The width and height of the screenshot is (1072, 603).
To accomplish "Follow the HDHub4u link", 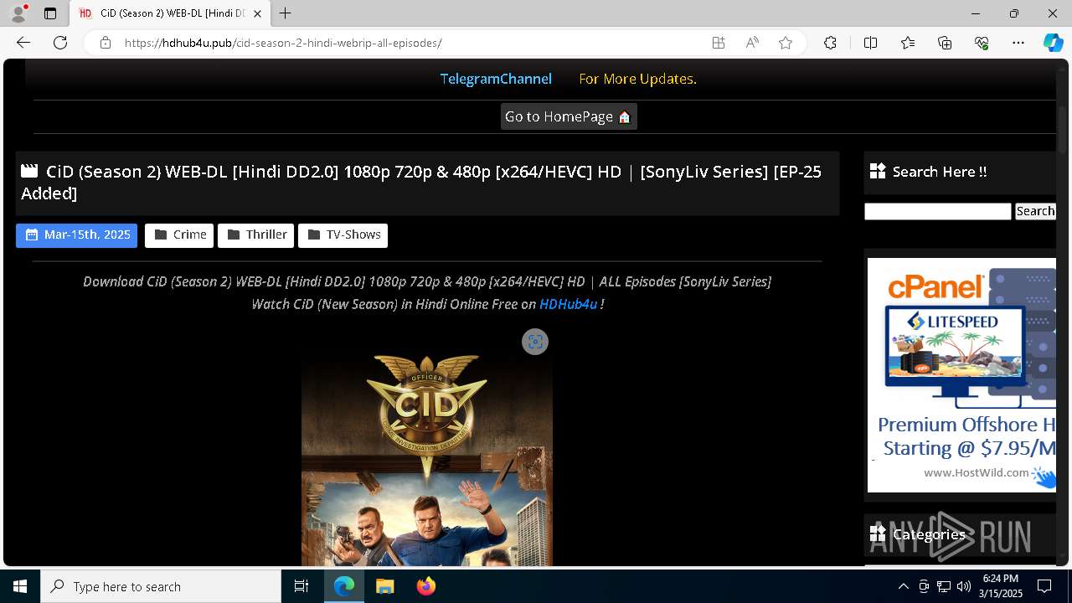I will (x=568, y=304).
